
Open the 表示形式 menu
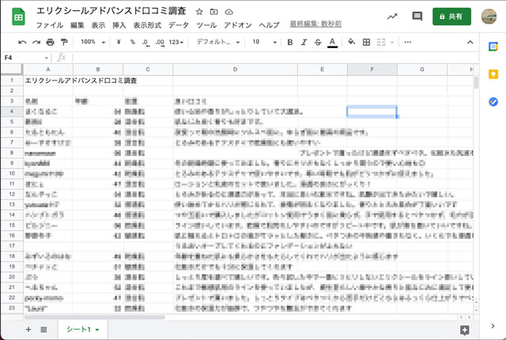[147, 24]
